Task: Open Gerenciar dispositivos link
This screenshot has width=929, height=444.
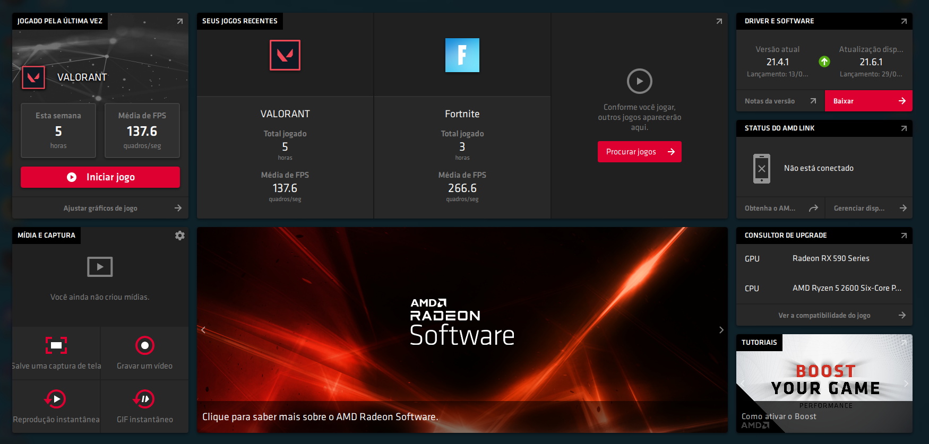Action: (x=869, y=208)
